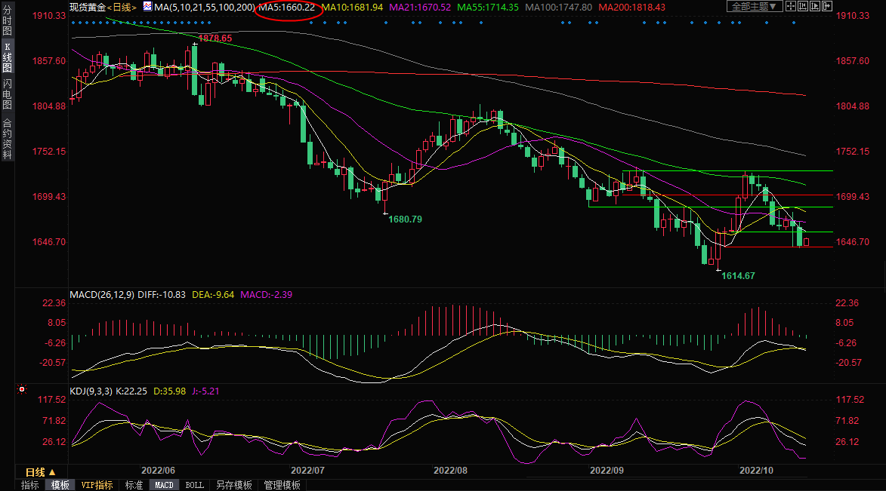Click the 管理模板 button
Image resolution: width=886 pixels, height=491 pixels.
282,485
